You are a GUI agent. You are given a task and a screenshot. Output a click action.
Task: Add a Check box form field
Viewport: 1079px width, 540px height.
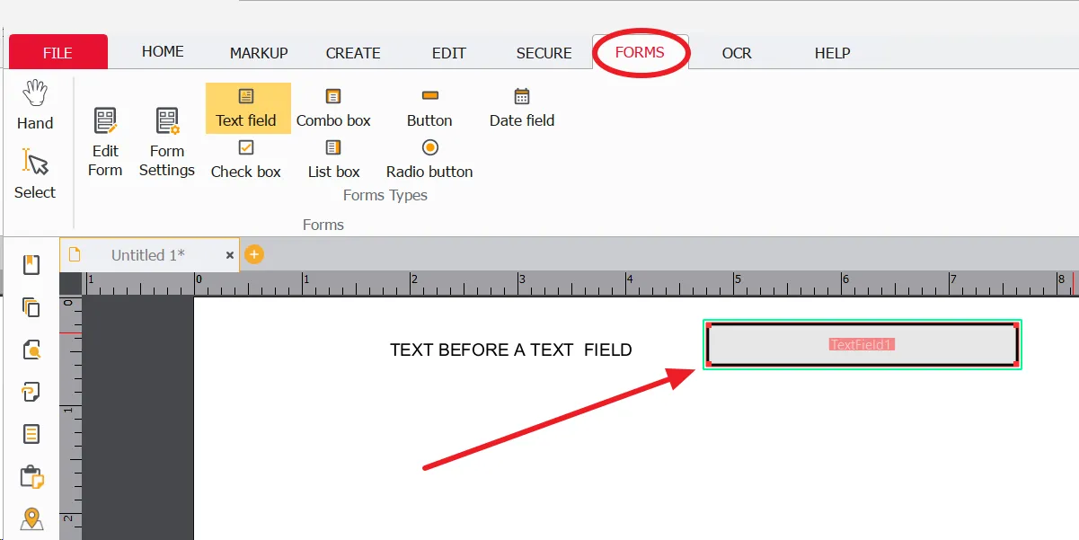246,159
